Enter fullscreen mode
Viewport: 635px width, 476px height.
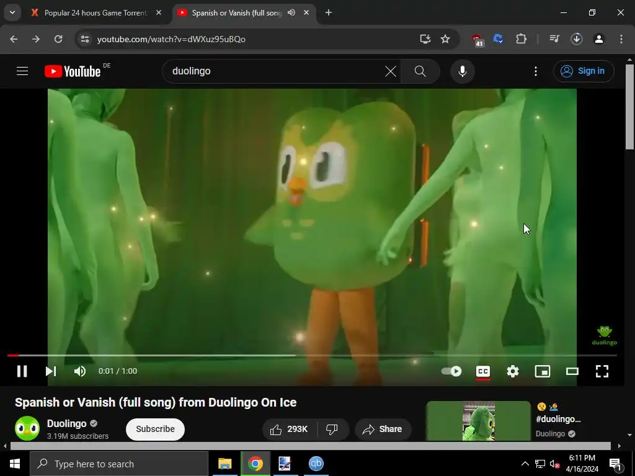pyautogui.click(x=602, y=371)
